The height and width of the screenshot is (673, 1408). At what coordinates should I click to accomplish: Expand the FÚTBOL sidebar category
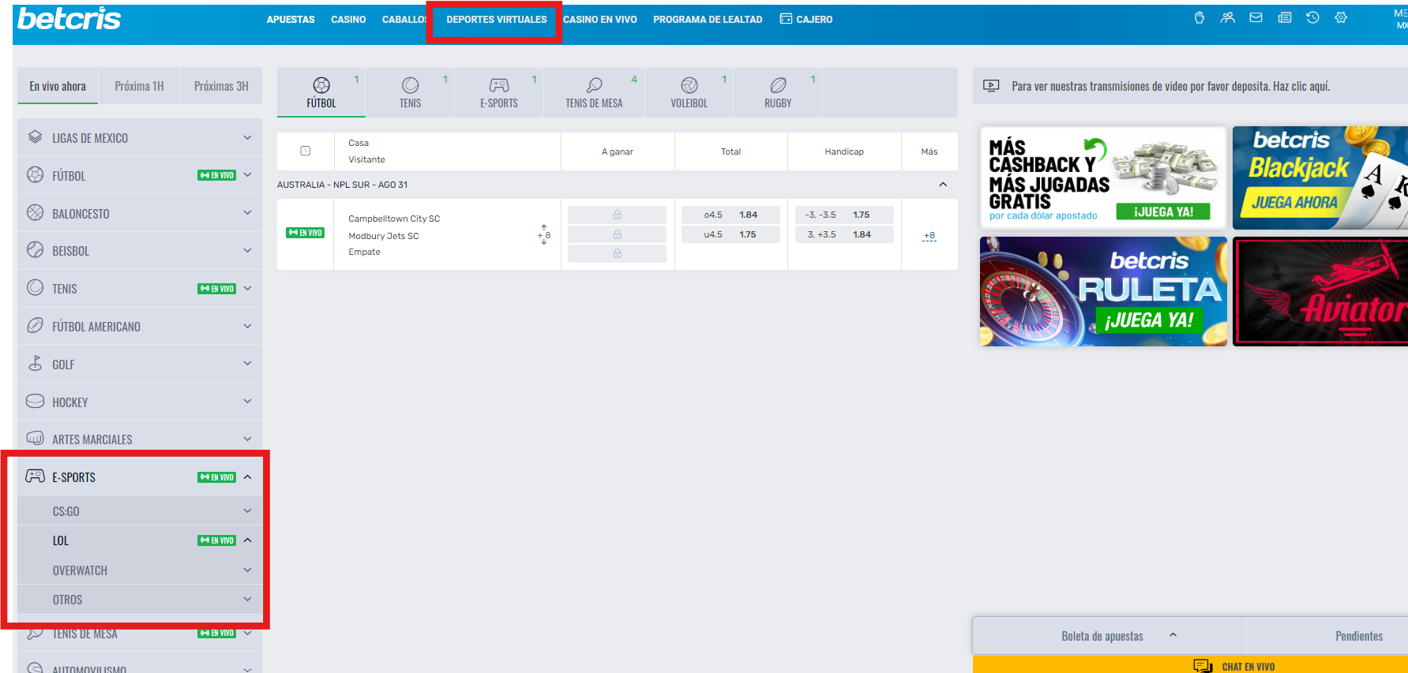[x=247, y=175]
